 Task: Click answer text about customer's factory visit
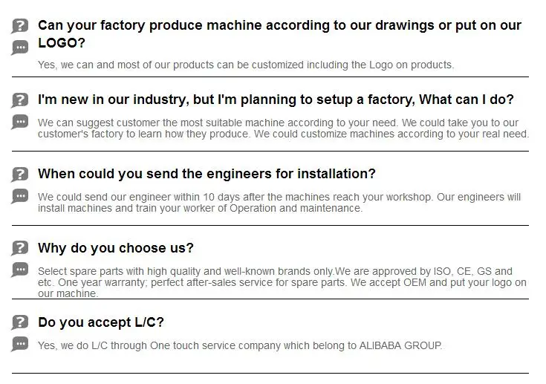tap(283, 134)
